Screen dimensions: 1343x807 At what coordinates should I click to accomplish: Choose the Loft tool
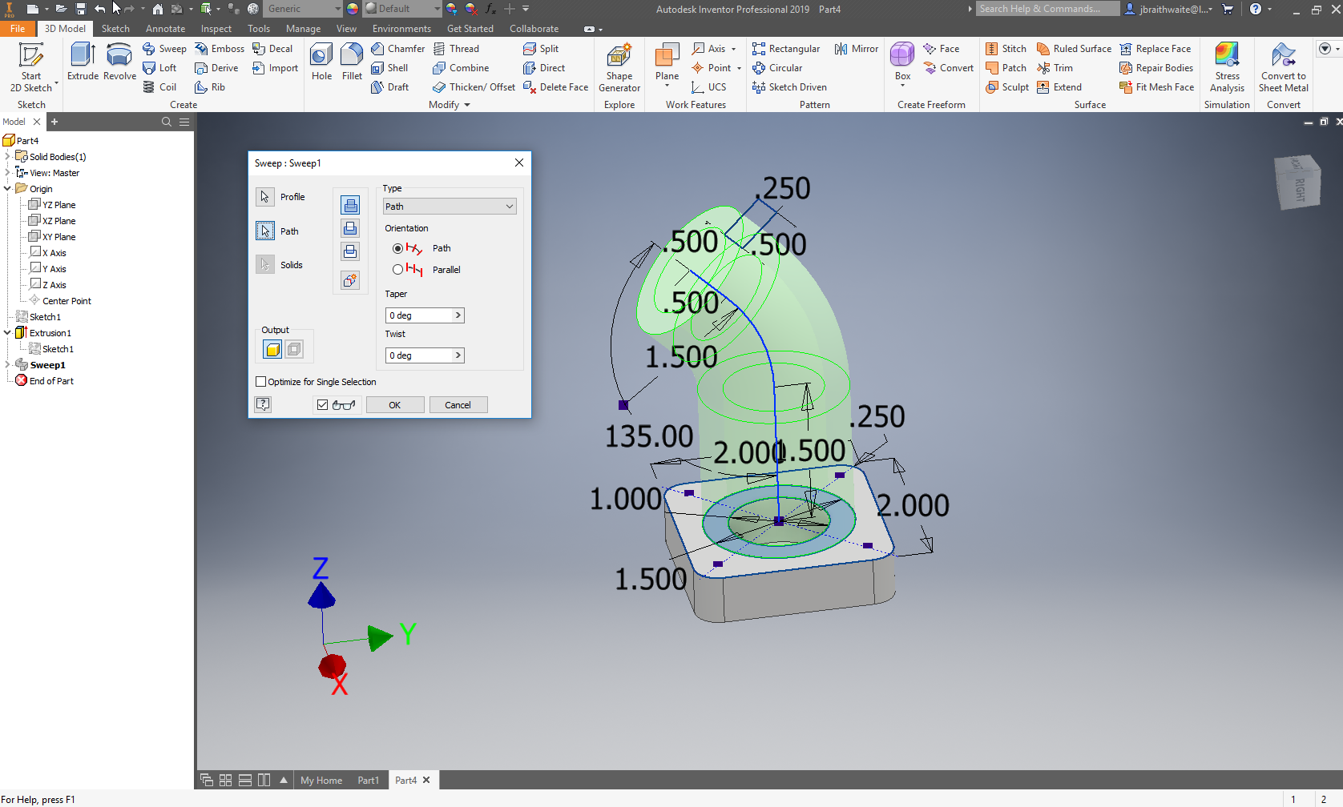[159, 68]
